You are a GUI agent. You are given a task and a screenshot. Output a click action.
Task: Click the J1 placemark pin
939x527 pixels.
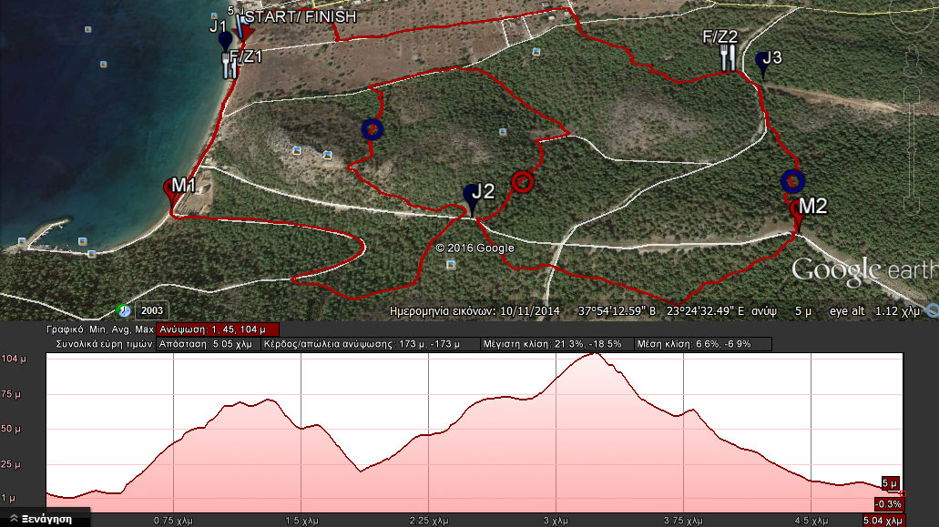225,41
